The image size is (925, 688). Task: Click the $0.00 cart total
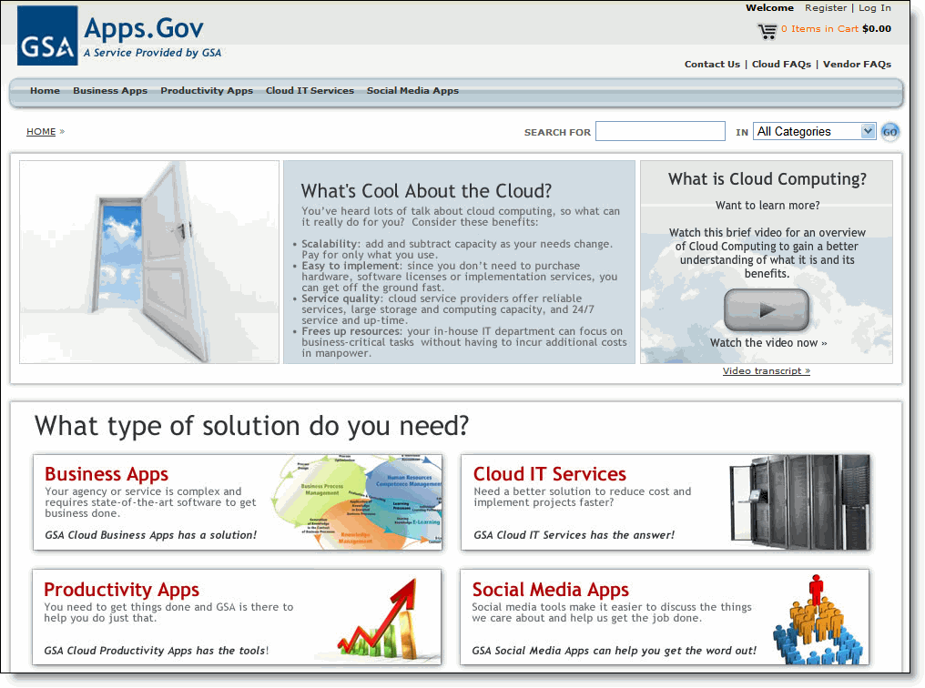877,29
